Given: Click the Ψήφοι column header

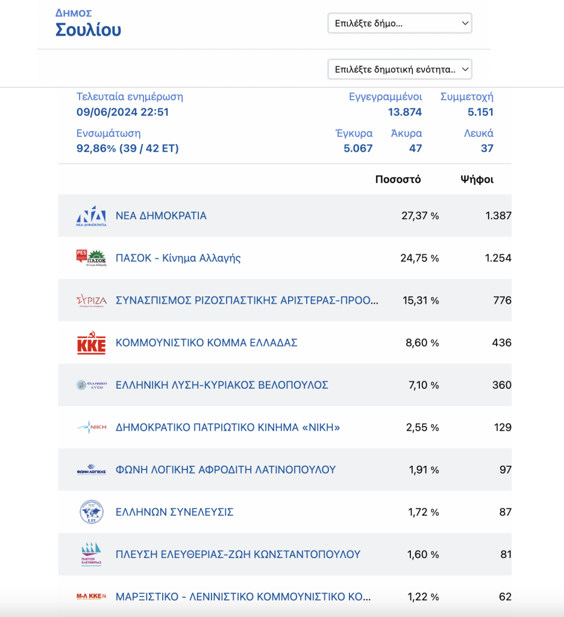Looking at the screenshot, I should (477, 180).
